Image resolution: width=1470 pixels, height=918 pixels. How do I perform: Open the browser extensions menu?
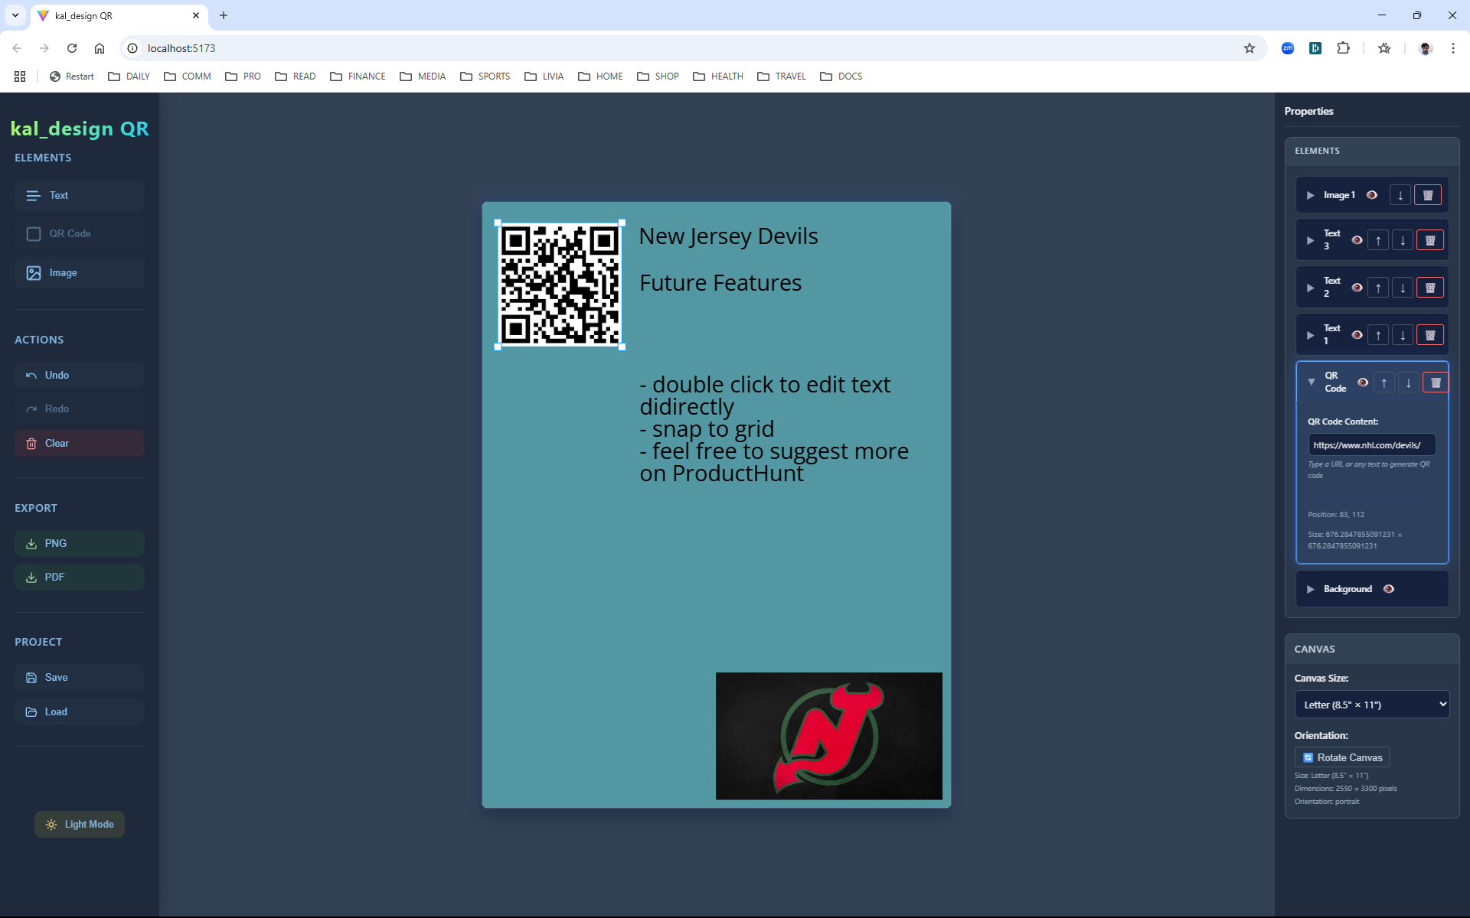point(1343,48)
